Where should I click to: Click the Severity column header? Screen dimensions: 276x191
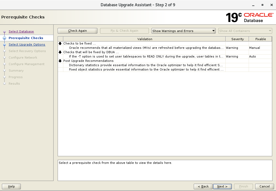(237, 39)
